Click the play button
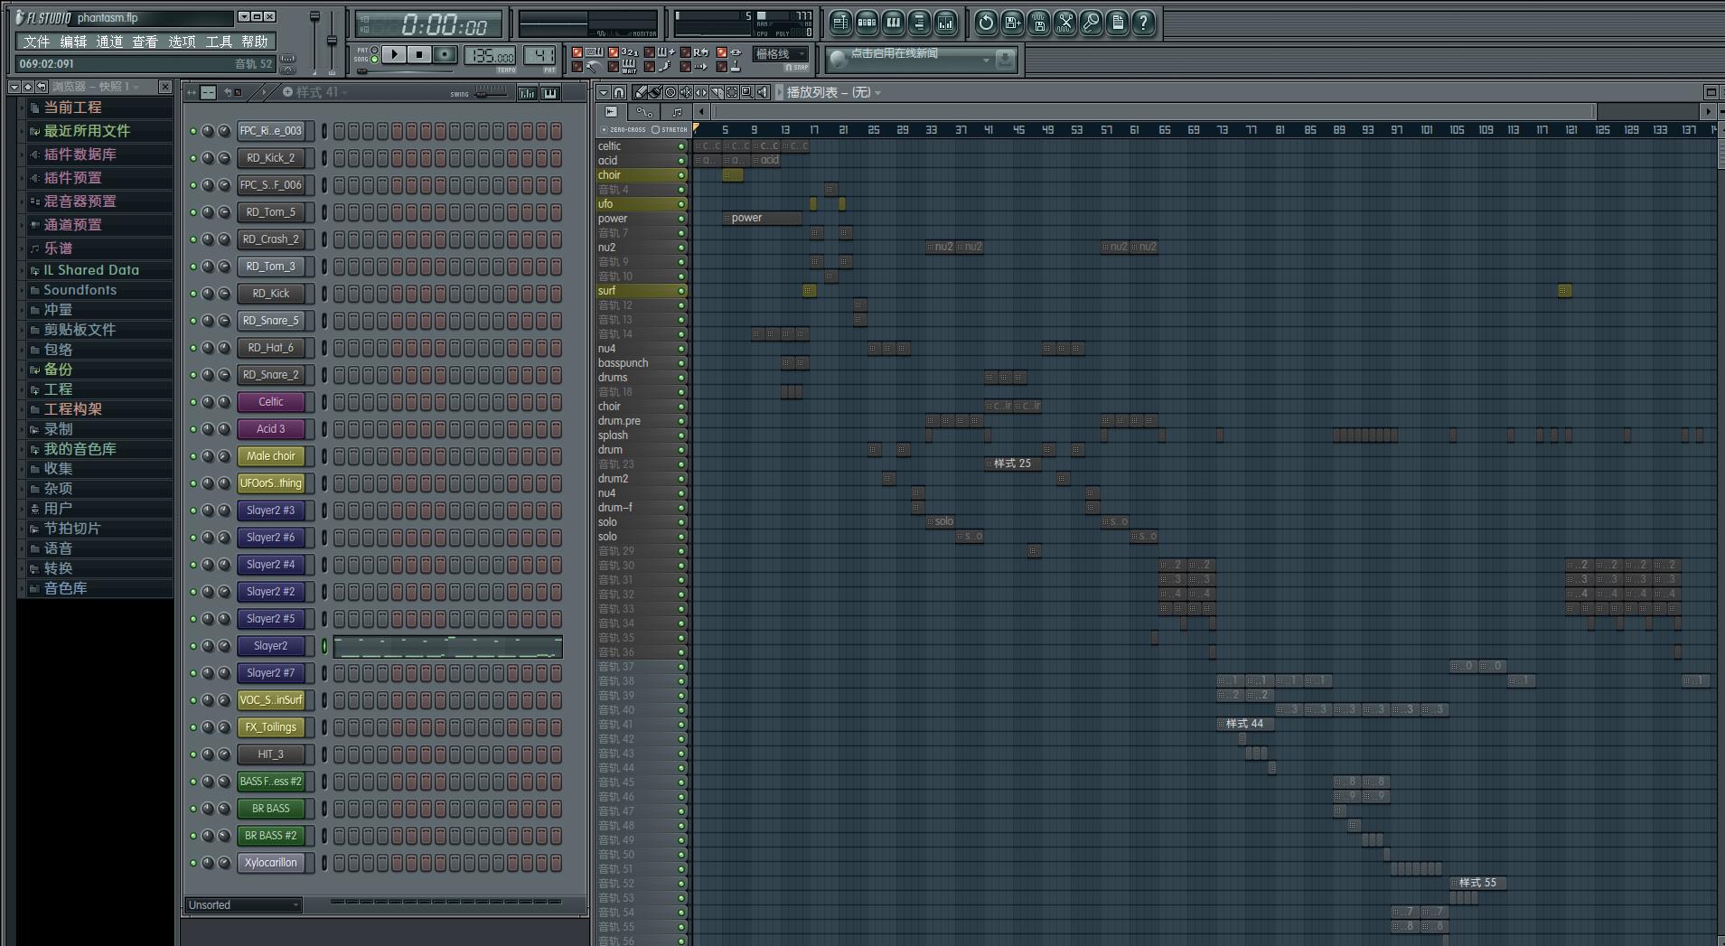1725x946 pixels. point(394,54)
